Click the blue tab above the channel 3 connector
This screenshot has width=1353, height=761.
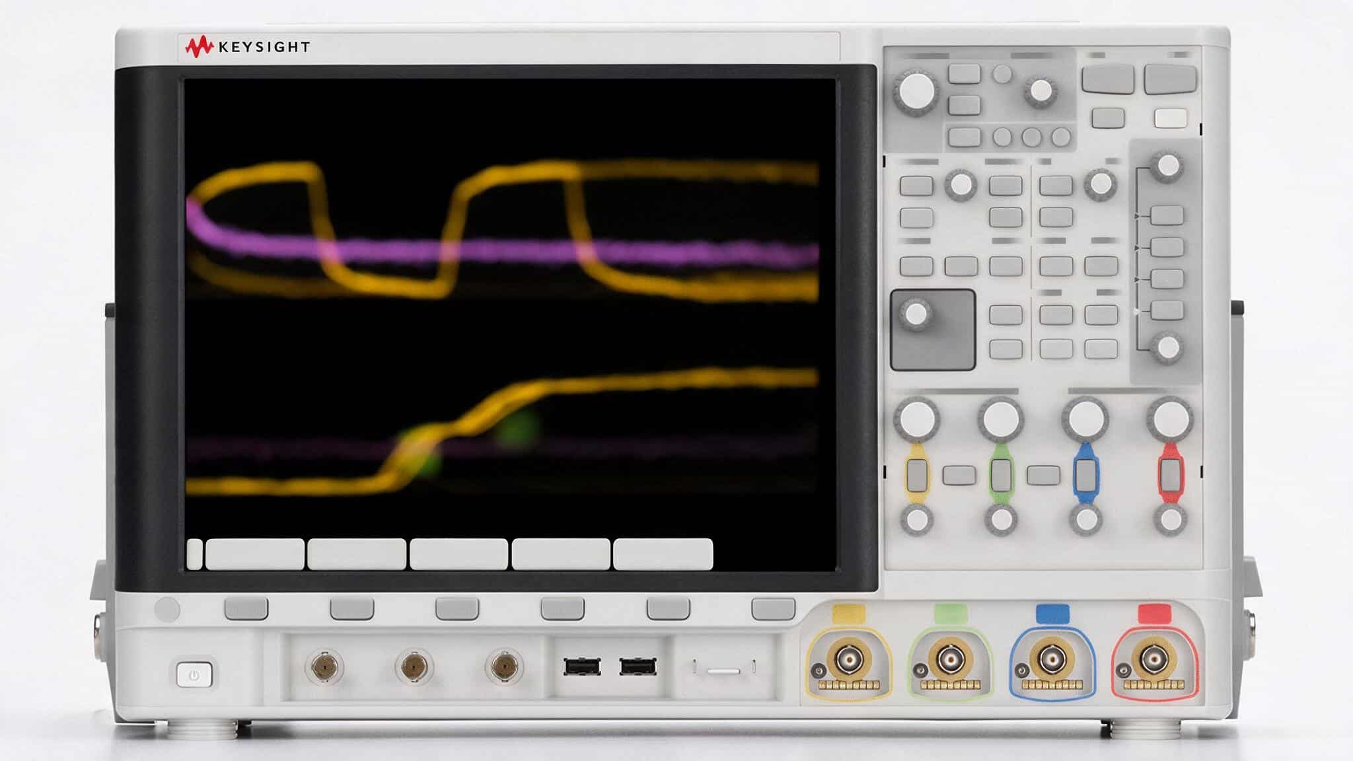pos(1052,614)
